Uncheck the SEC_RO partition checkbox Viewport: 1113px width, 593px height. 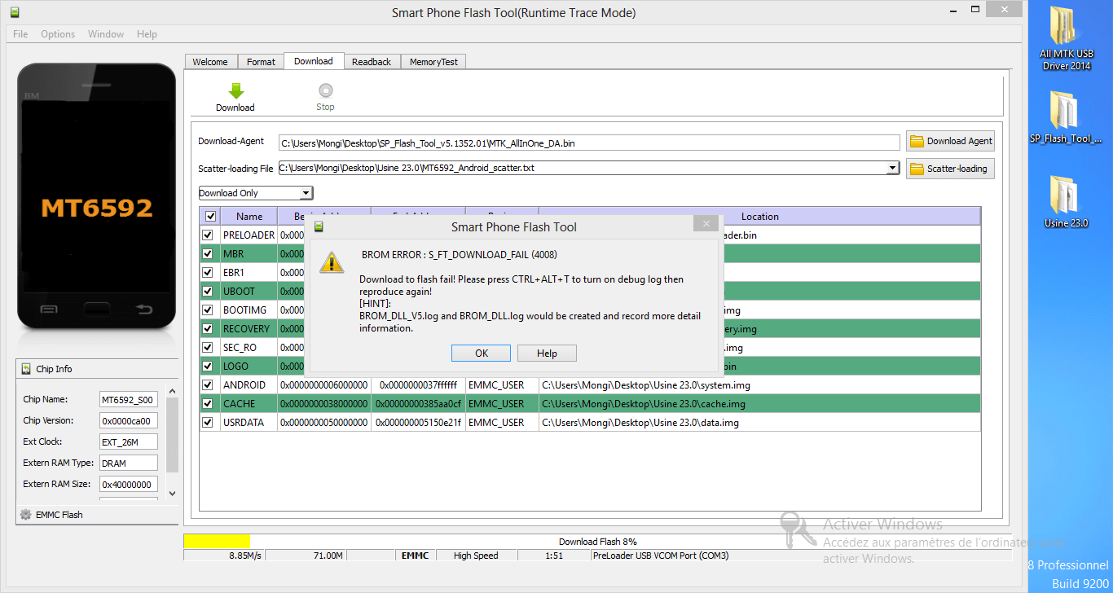208,348
